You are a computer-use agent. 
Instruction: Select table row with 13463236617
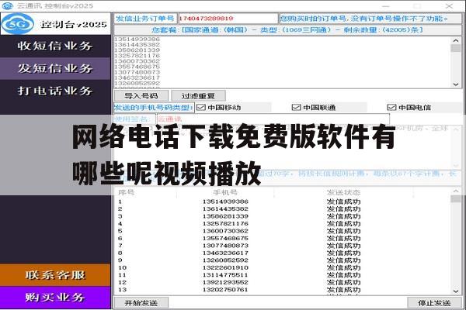pos(283,253)
